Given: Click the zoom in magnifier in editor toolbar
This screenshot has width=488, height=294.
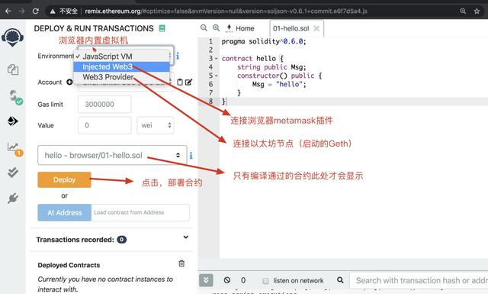Looking at the screenshot, I should (216, 28).
